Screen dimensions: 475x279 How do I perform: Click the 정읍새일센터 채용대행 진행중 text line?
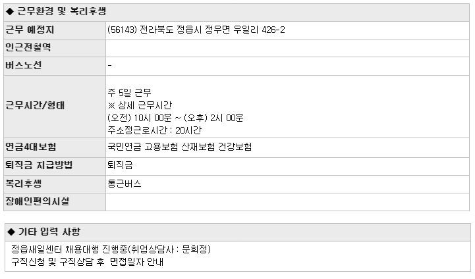point(111,249)
